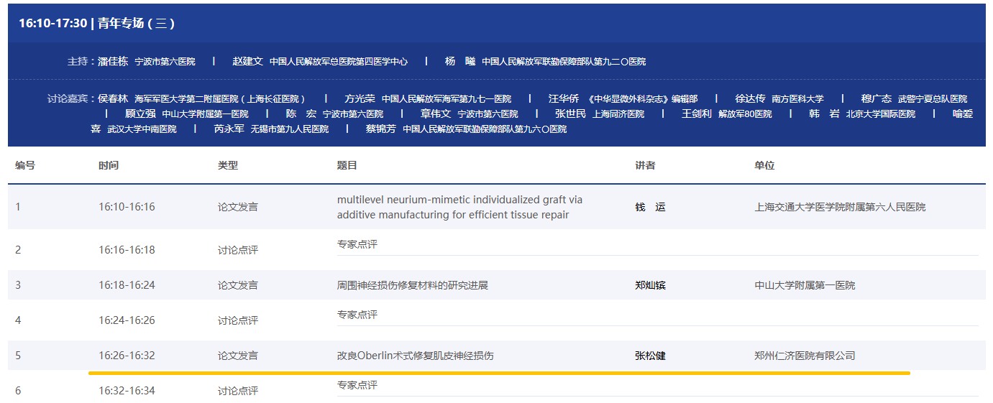Select host name 赵建文
The height and width of the screenshot is (403, 993).
tap(247, 62)
